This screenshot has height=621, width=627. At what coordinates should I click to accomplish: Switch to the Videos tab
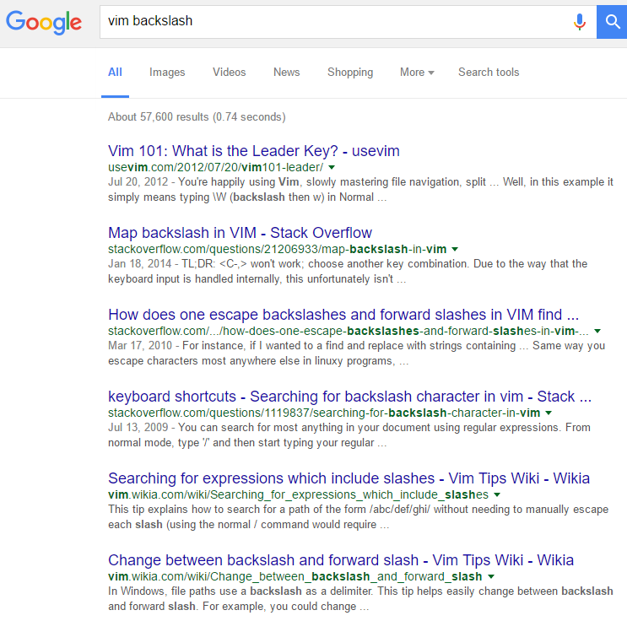pyautogui.click(x=230, y=73)
